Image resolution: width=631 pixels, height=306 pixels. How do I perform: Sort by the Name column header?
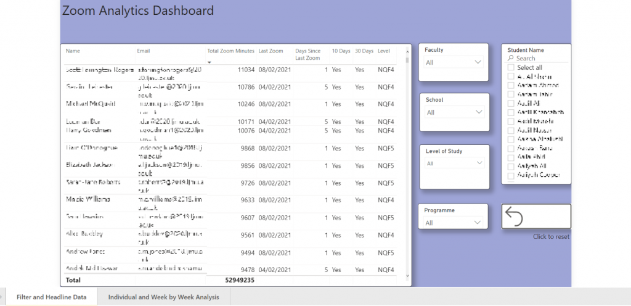pyautogui.click(x=73, y=51)
